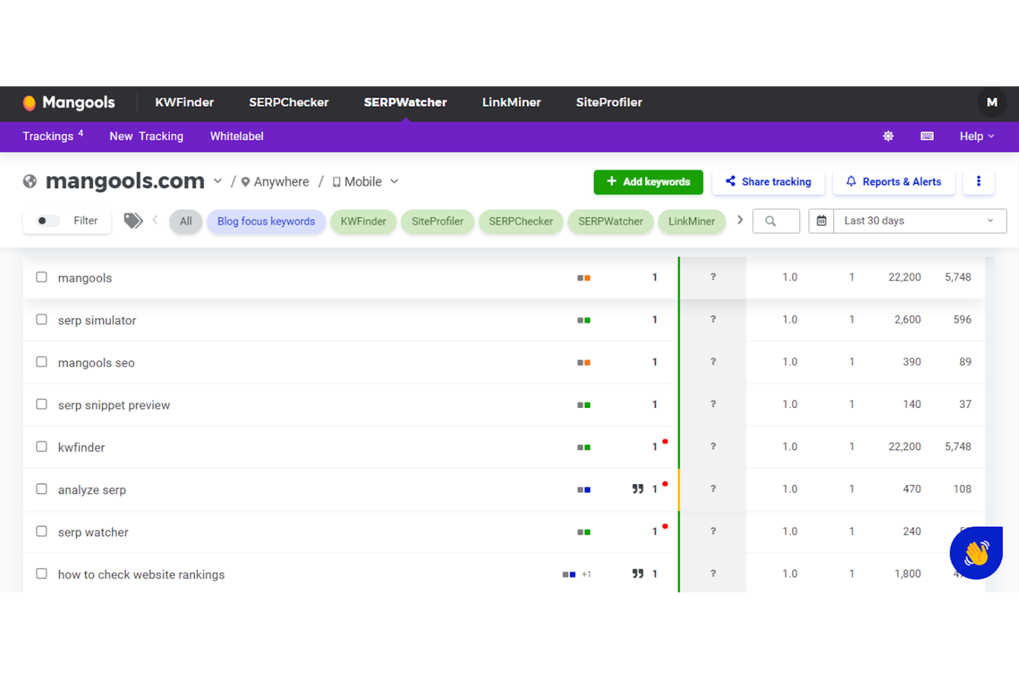Click question mark in serp snippet preview row
This screenshot has height=679, width=1019.
click(713, 405)
